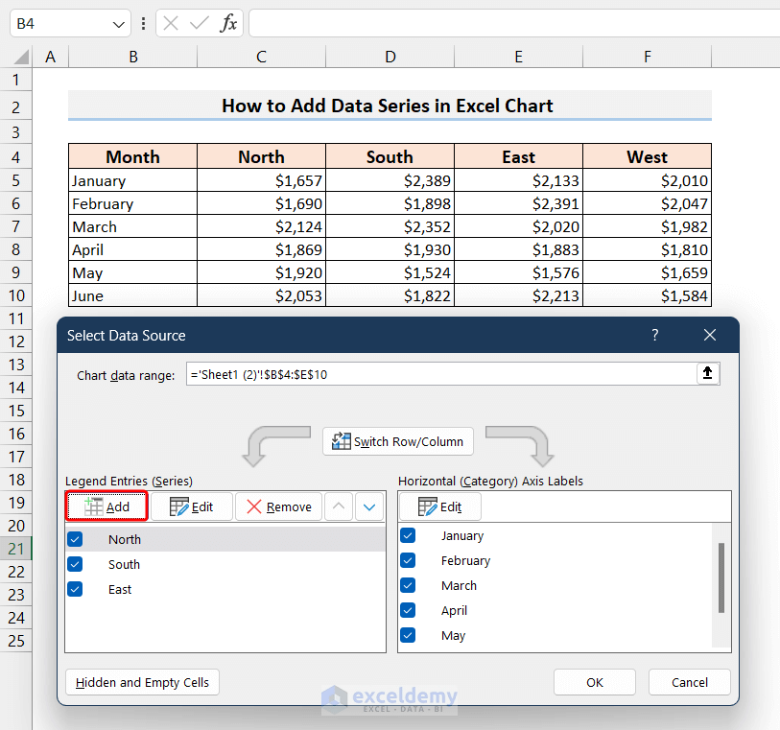This screenshot has height=730, width=780.
Task: Confirm dialog with OK
Action: pyautogui.click(x=595, y=682)
